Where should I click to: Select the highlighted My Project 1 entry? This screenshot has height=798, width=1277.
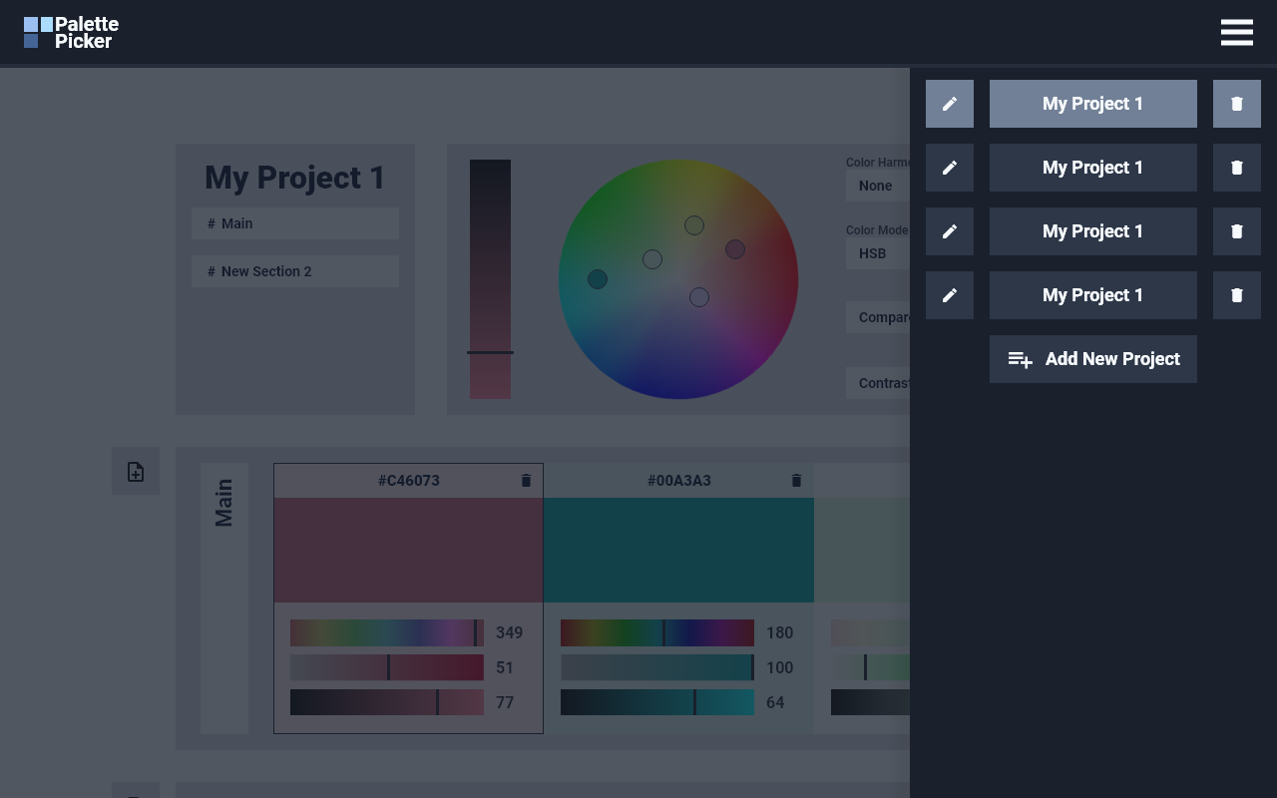[x=1092, y=103]
